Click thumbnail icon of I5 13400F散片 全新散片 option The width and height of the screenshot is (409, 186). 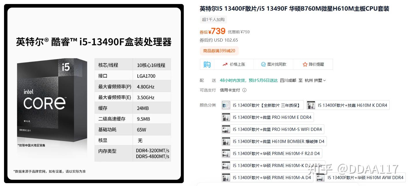coord(226,105)
